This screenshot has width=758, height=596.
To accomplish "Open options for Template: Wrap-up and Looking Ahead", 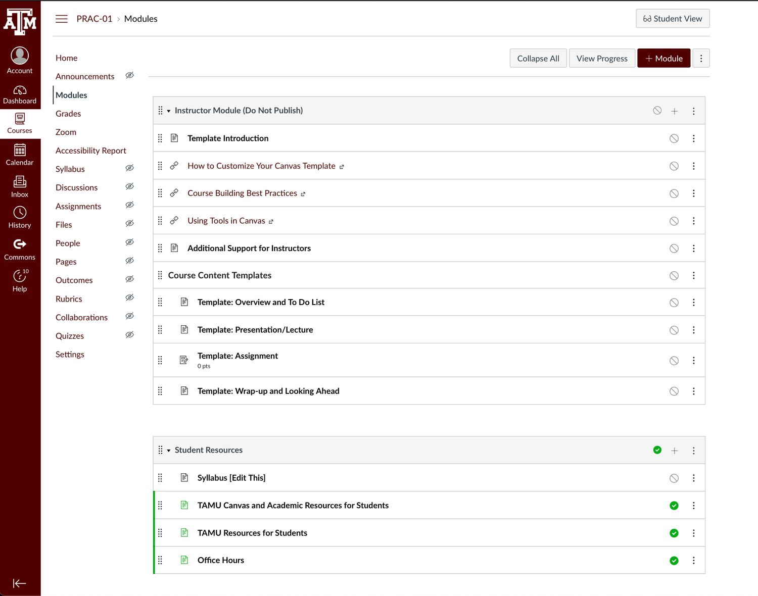I will coord(693,391).
